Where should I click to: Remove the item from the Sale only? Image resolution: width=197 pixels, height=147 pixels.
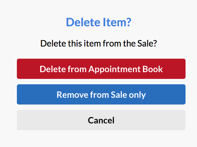click(x=101, y=94)
